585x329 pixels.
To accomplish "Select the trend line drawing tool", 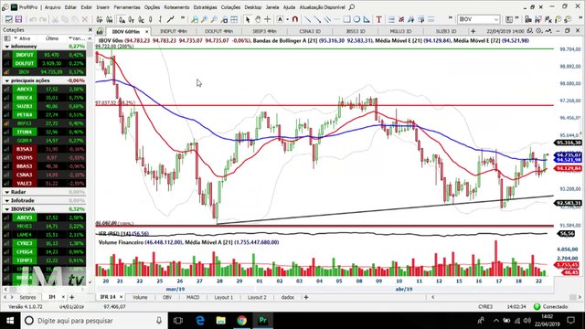I will click(307, 19).
